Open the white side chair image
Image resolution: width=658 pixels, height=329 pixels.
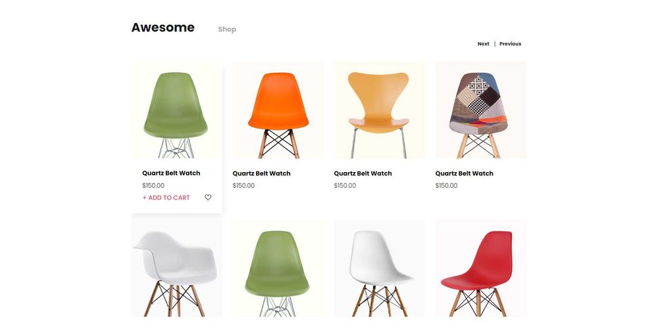point(380,269)
